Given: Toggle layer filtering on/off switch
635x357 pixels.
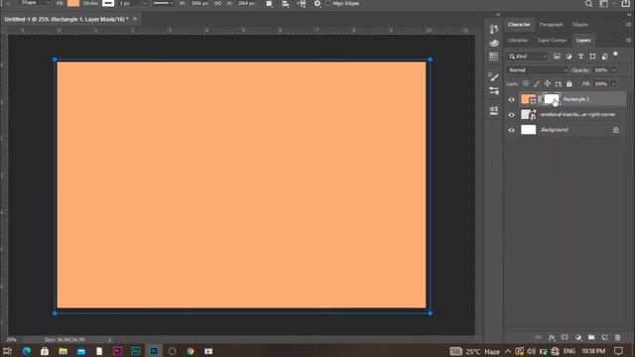Looking at the screenshot, I should (615, 56).
